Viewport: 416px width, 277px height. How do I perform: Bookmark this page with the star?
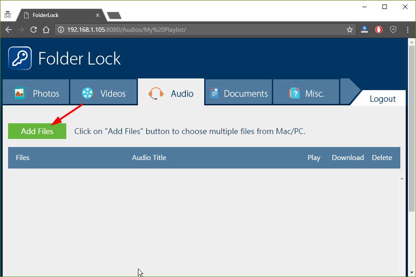pos(350,30)
